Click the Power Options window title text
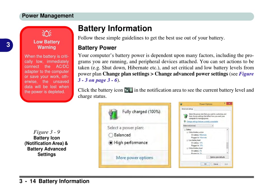This screenshot has width=270, height=190. click(206, 104)
